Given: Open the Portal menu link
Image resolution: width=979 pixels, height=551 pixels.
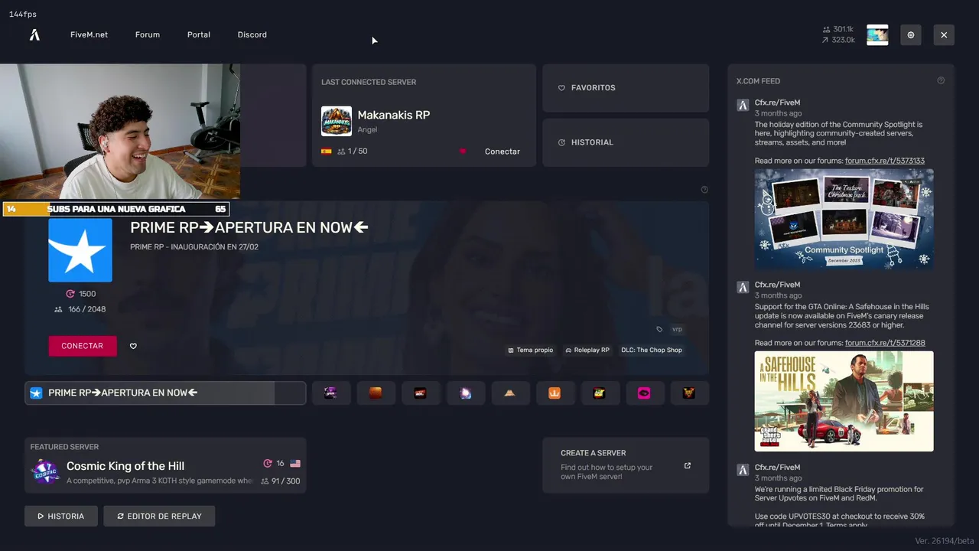Looking at the screenshot, I should click(x=199, y=34).
